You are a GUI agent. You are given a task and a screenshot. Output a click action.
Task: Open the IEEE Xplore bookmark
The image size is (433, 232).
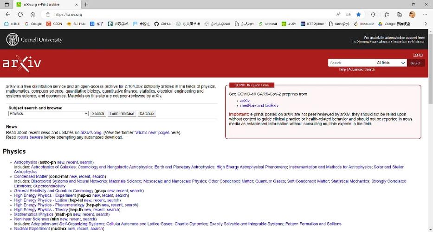coord(312,24)
